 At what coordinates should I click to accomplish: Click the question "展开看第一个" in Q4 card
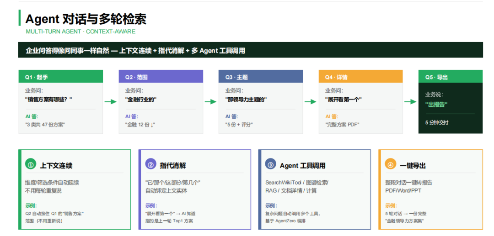click(x=344, y=100)
